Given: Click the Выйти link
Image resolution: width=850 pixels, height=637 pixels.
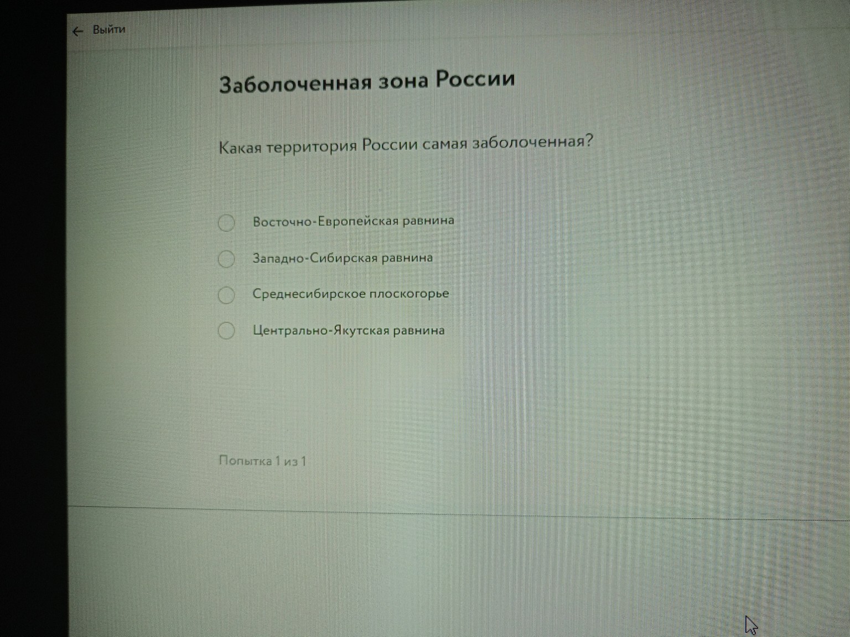Looking at the screenshot, I should [x=109, y=29].
